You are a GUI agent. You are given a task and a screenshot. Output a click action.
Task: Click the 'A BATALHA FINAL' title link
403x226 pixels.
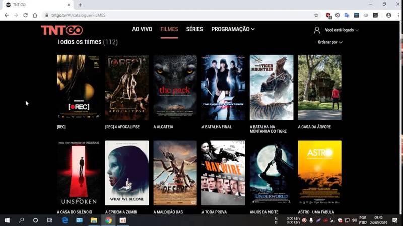click(x=217, y=127)
